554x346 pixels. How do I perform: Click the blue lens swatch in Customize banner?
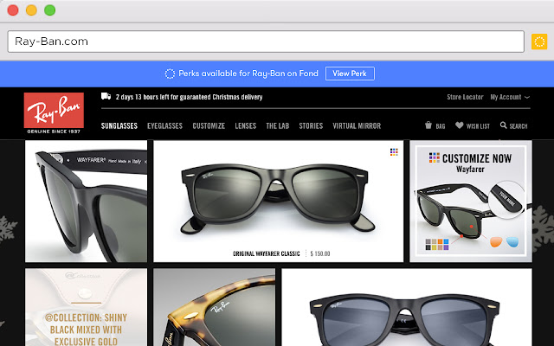(512, 242)
